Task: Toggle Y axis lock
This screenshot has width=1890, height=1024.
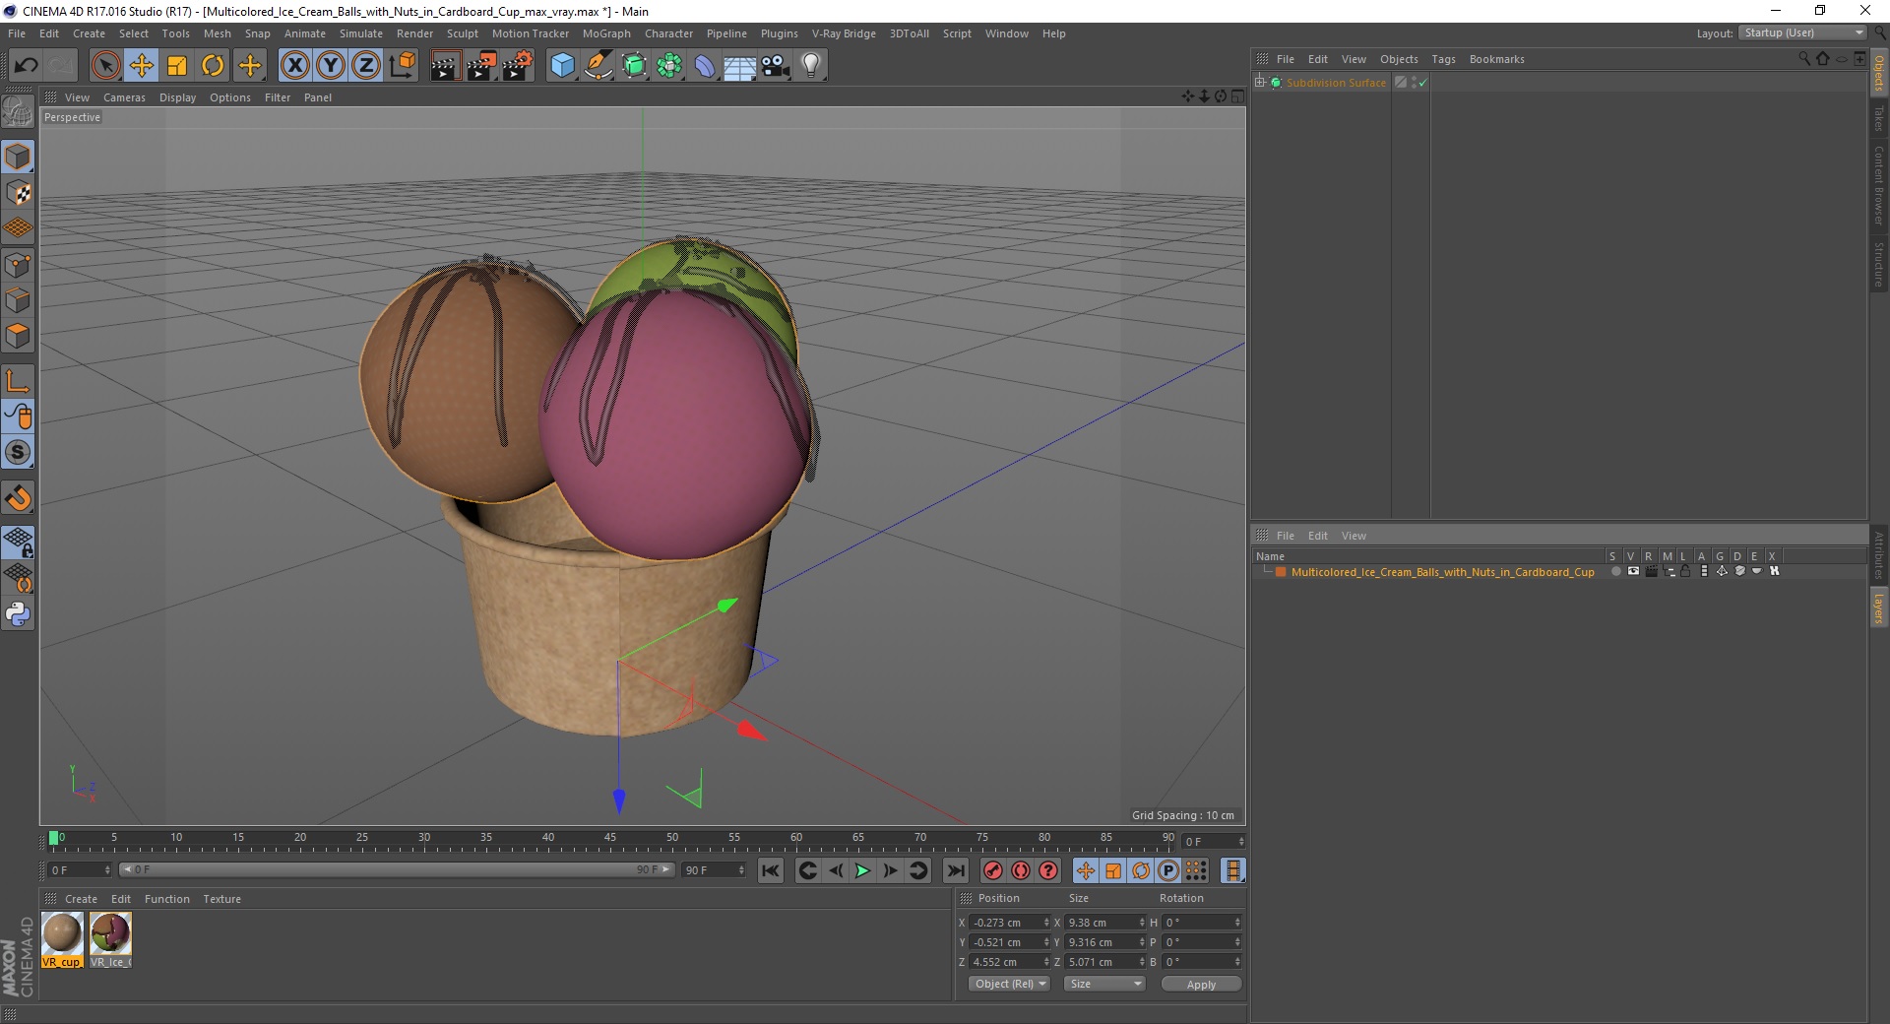Action: coord(331,66)
